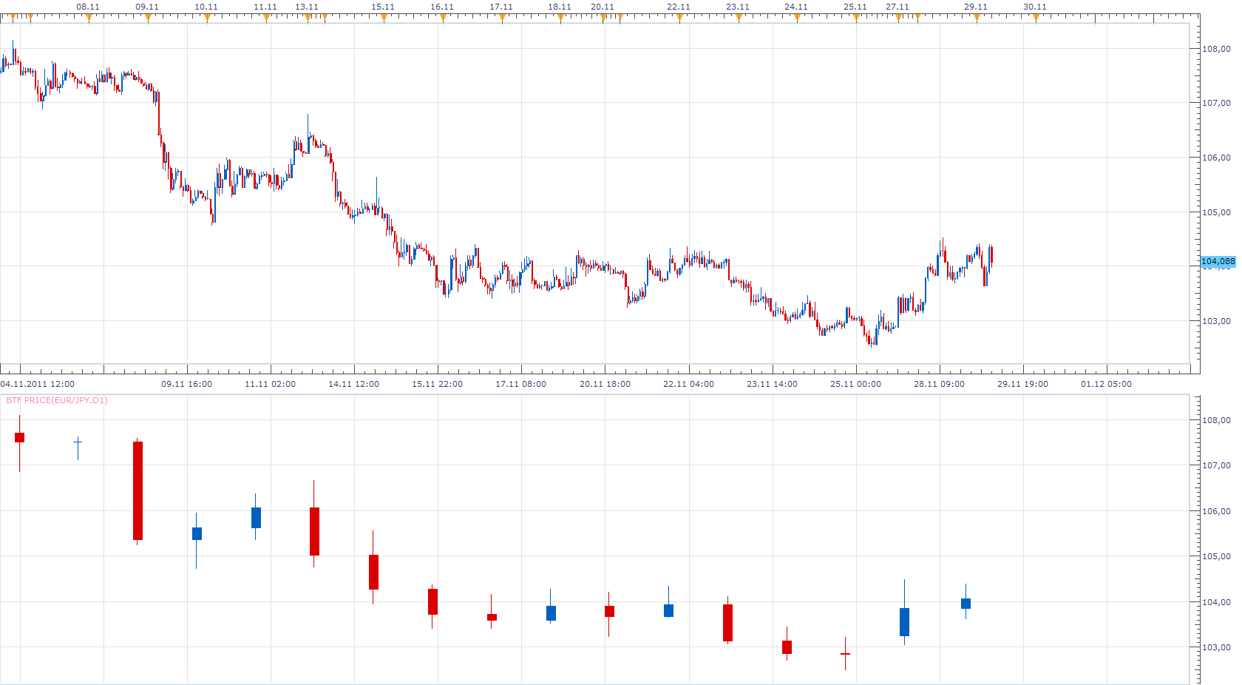Image resolution: width=1242 pixels, height=685 pixels.
Task: Click the 09.11 date marker triangle
Action: click(148, 18)
